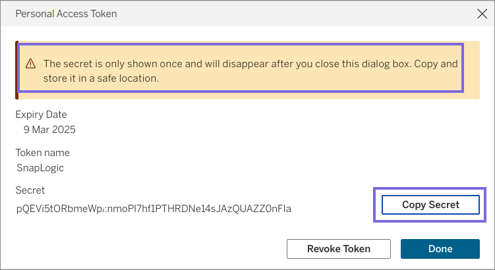Select the Secret field label

click(x=30, y=190)
